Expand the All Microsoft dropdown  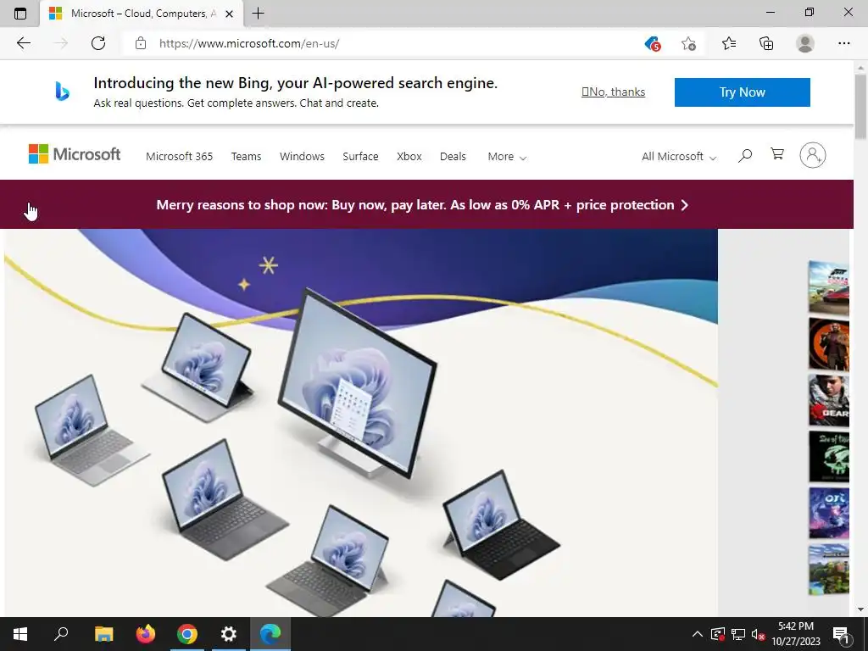(679, 157)
